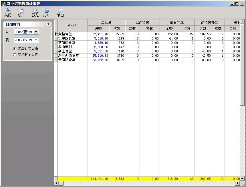Image resolution: width=246 pixels, height=187 pixels.
Task: Click the 游府西街食堂 total amount cell
Action: [x=98, y=56]
